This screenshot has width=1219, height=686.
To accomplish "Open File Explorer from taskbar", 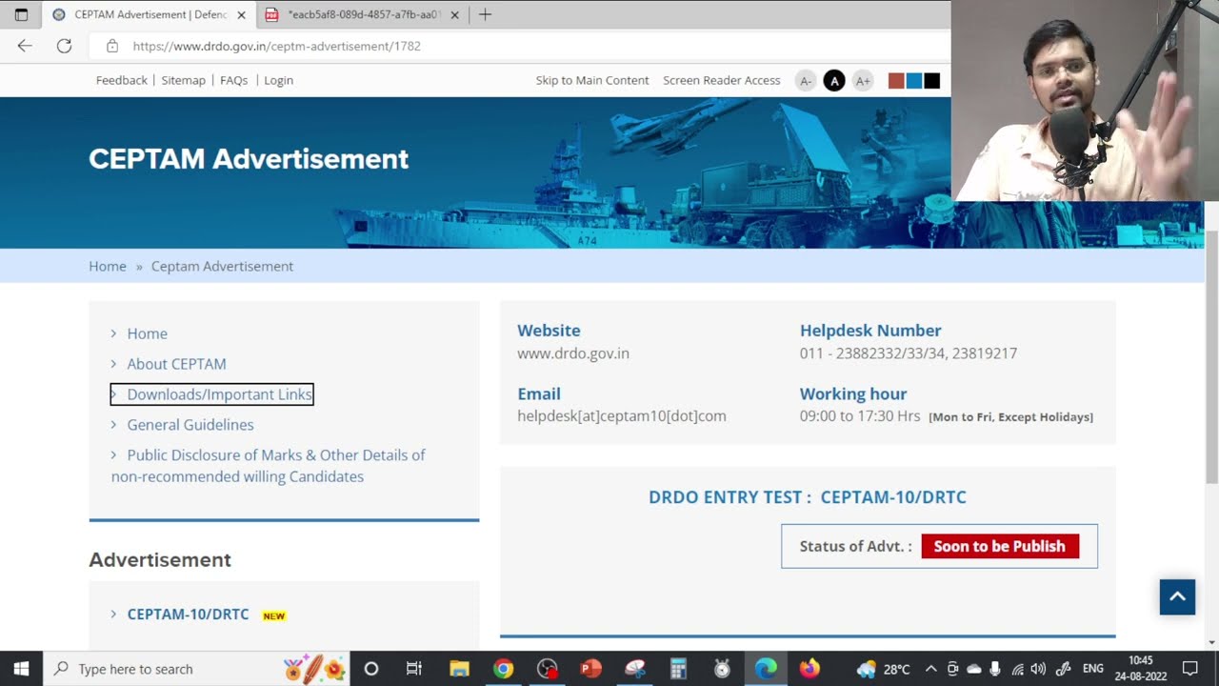I will [x=459, y=669].
